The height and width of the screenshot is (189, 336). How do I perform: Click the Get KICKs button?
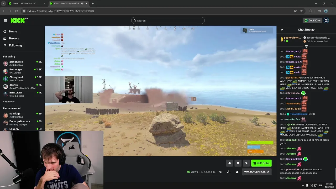[313, 20]
